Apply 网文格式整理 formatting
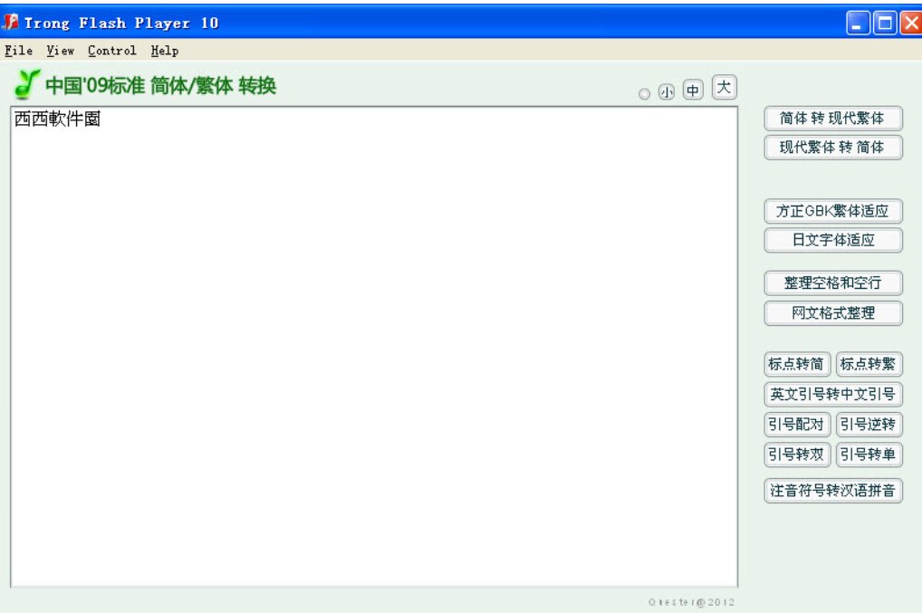 [833, 313]
